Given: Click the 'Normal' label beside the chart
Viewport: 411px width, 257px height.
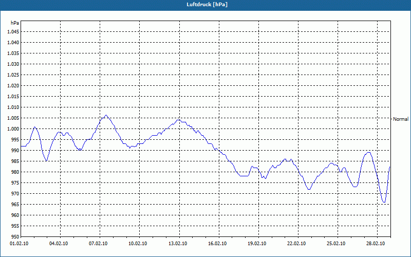Looking at the screenshot, I should point(401,119).
